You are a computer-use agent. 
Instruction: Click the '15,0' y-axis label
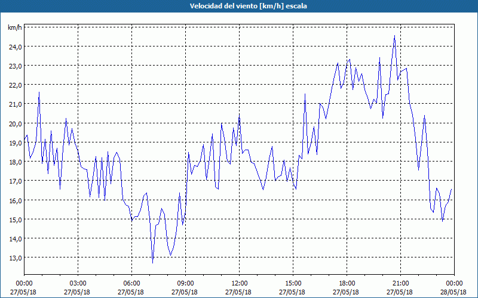(16, 220)
